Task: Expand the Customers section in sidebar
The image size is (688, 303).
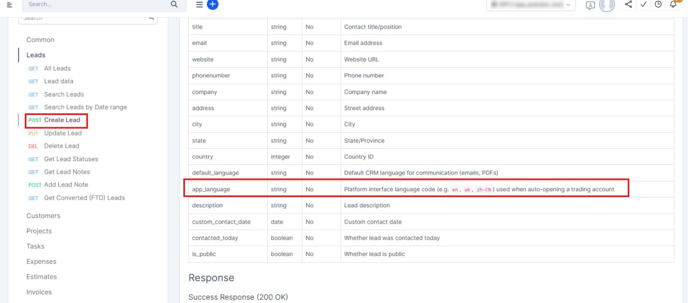Action: click(43, 216)
